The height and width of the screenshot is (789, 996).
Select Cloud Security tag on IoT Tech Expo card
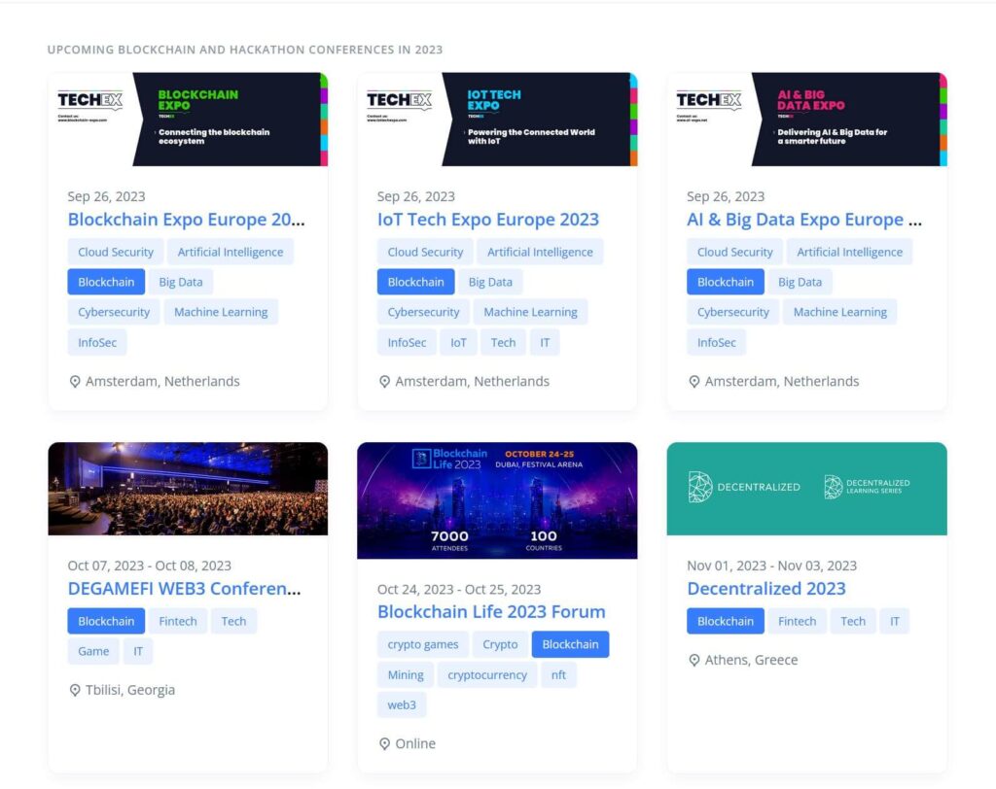pos(425,252)
